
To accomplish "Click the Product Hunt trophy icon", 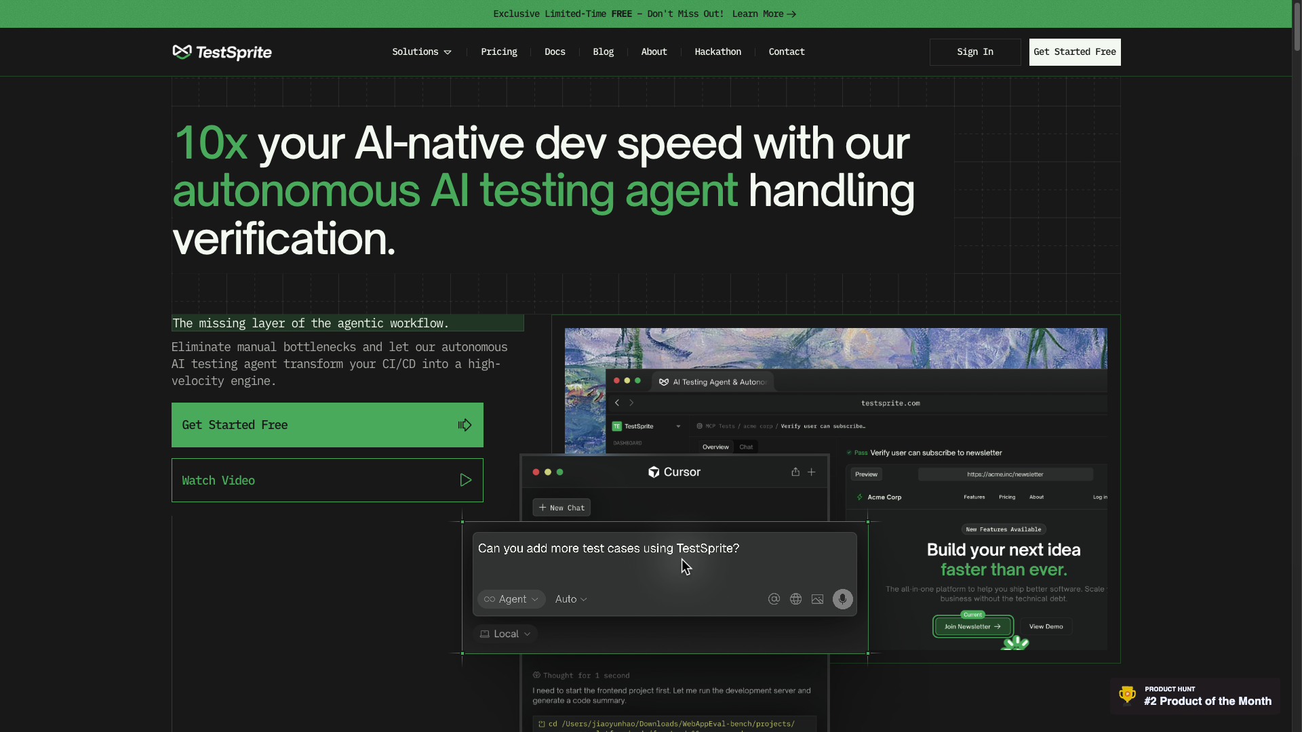I will (1127, 695).
